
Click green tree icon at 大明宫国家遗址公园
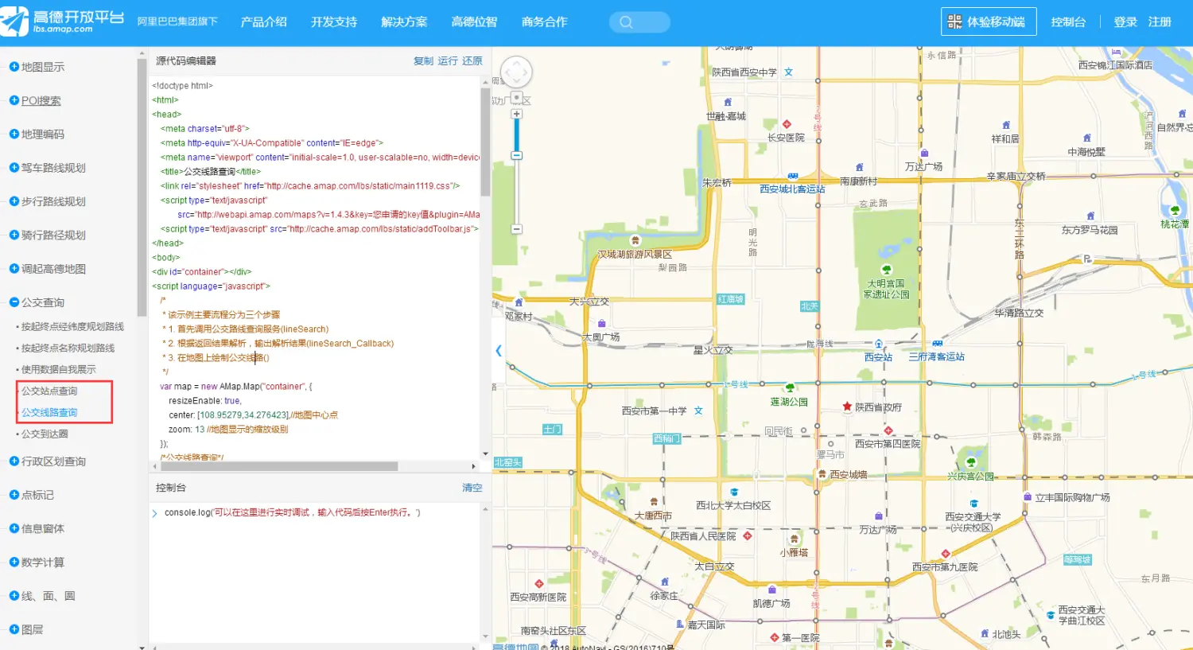887,270
